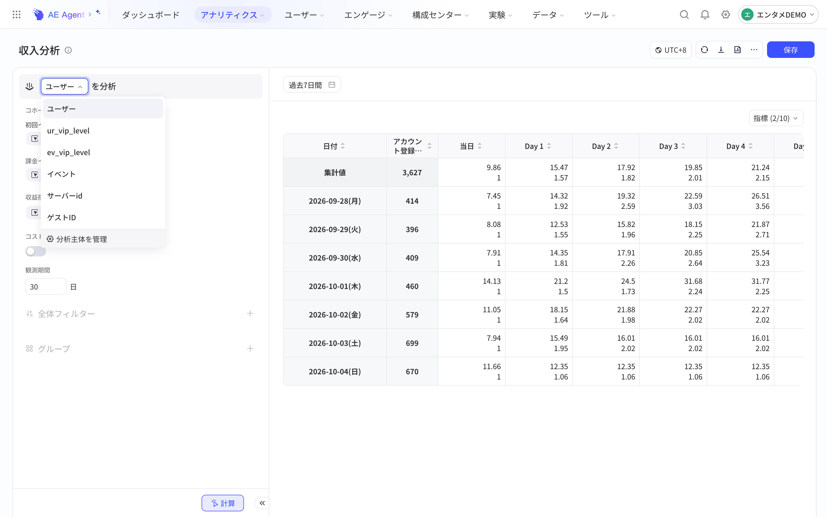Screen dimensions: 827x517
Task: Click the 観測期間 input showing 30
Action: 46,286
